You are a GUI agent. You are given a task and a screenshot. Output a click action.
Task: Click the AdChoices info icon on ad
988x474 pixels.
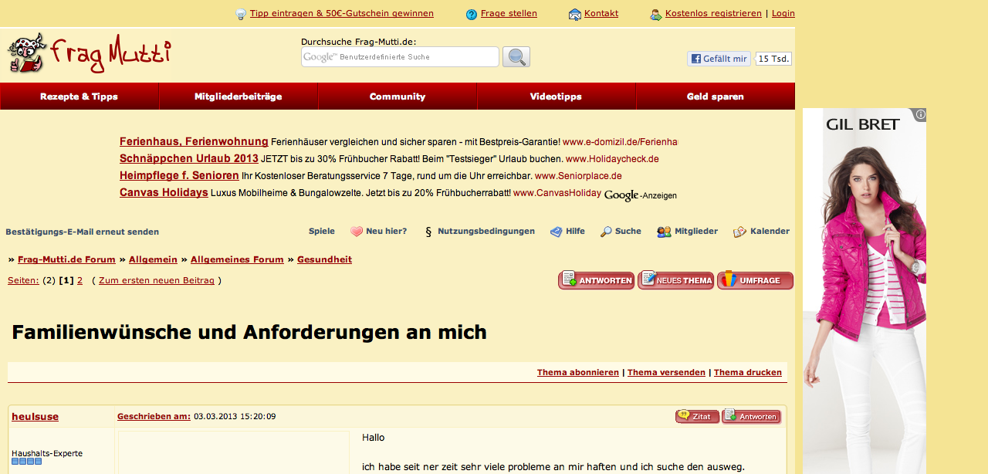pos(920,115)
